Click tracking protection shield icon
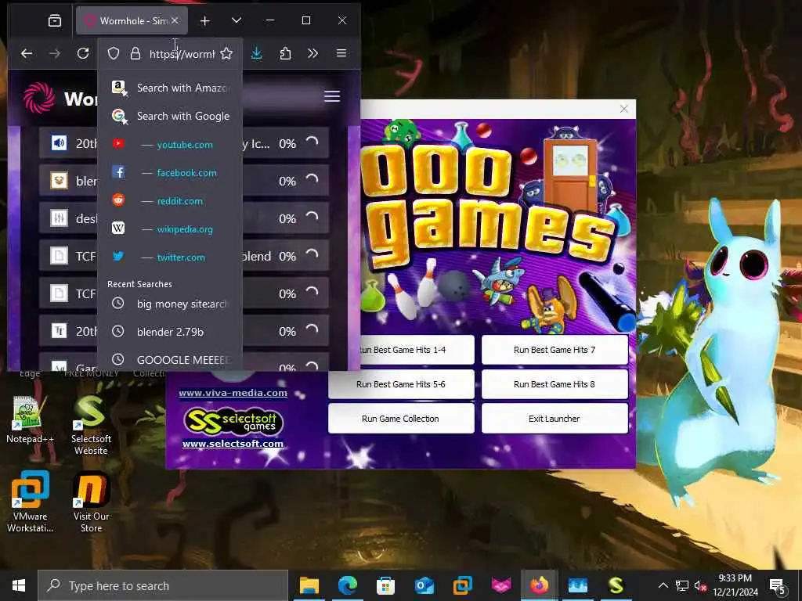 114,54
